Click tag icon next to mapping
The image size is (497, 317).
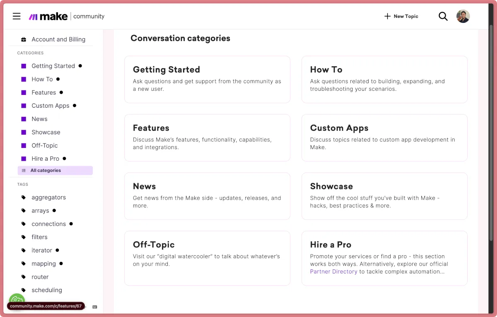tap(24, 264)
